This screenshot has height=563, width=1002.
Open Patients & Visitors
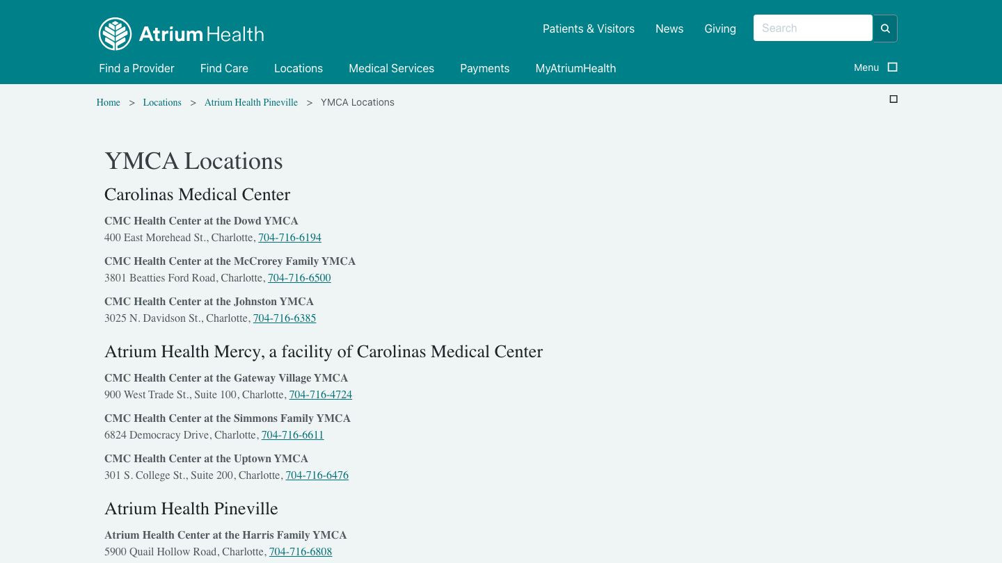(x=588, y=28)
